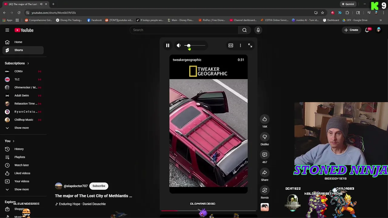Open the TLC subscription
The height and width of the screenshot is (218, 388).
[x=23, y=79]
